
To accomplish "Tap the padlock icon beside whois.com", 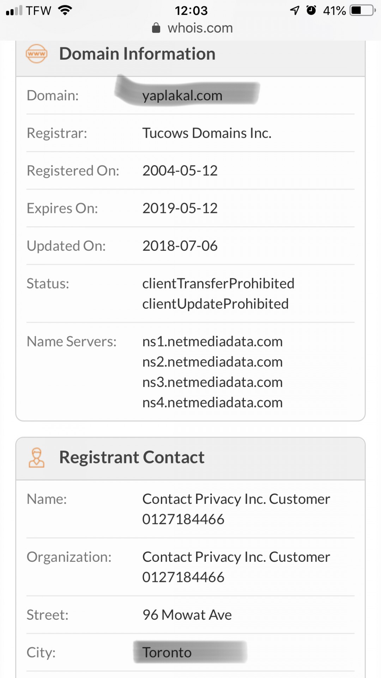I will point(156,28).
